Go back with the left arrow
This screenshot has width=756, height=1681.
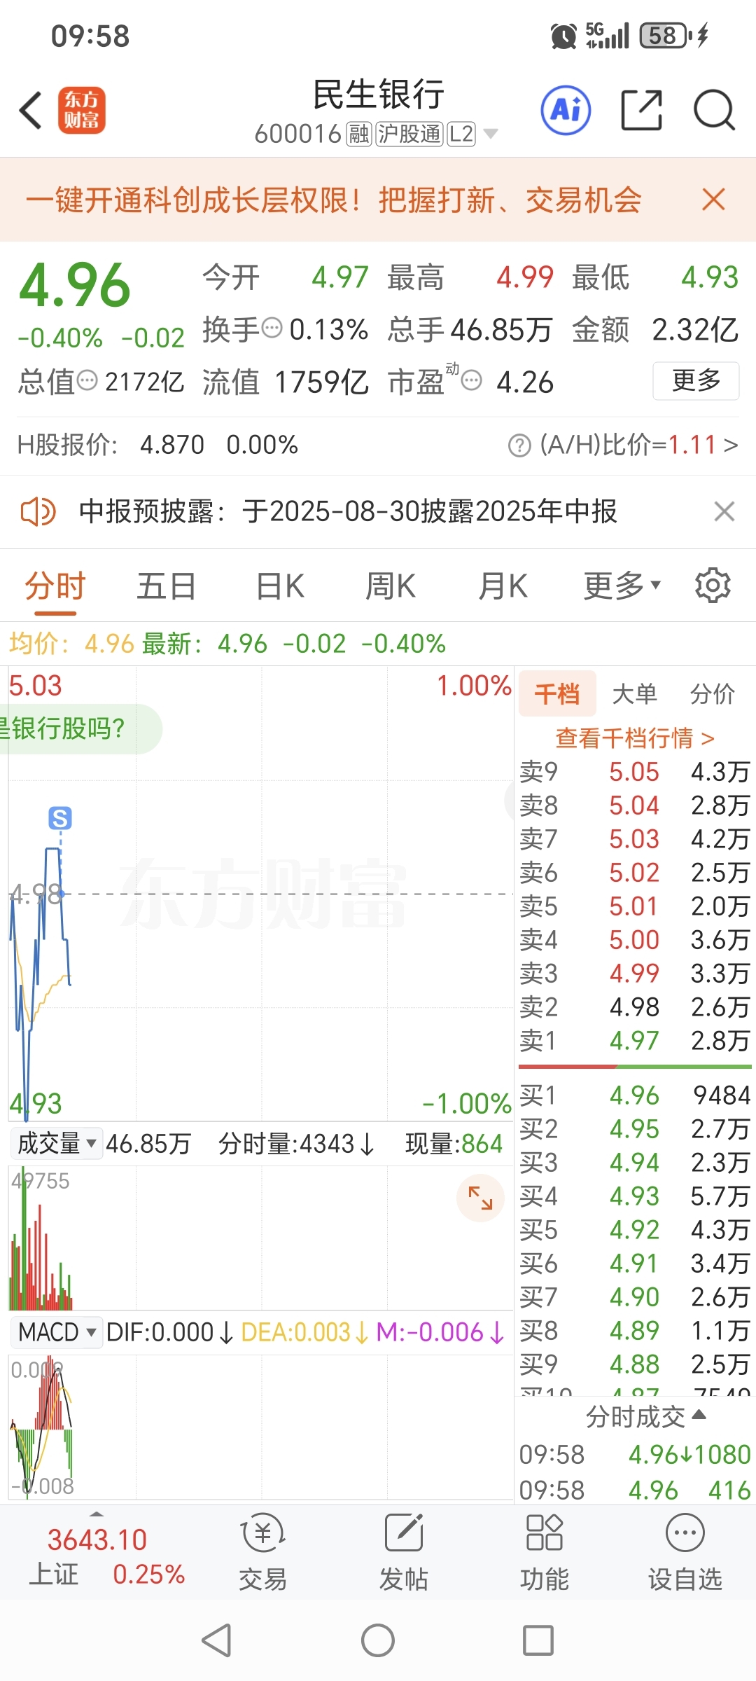[31, 111]
